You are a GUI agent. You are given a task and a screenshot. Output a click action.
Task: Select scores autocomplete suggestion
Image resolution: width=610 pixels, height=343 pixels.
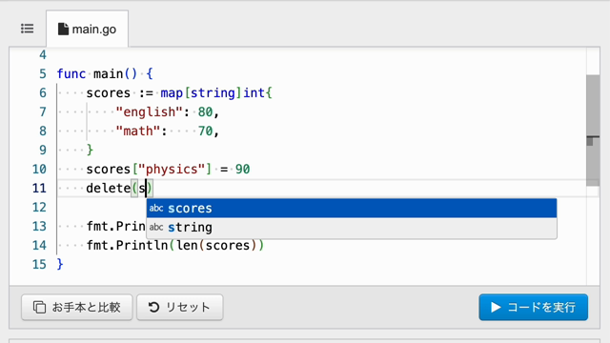click(352, 208)
